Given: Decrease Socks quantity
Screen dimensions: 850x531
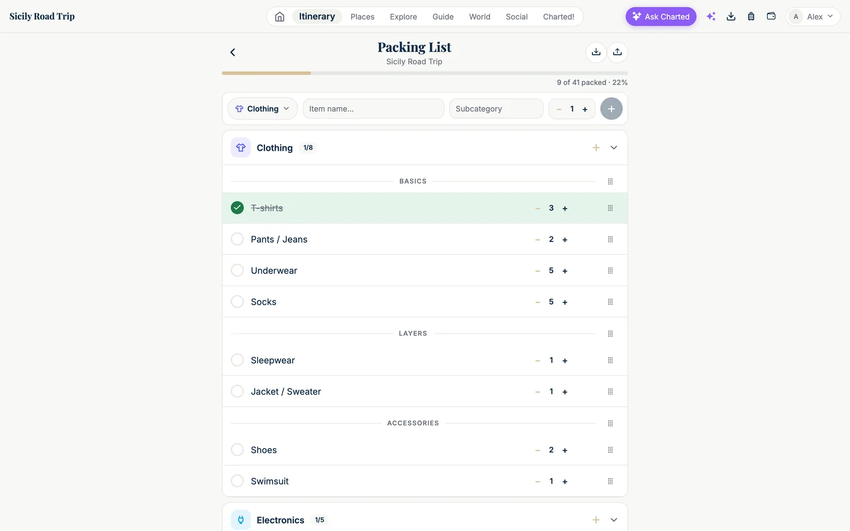Looking at the screenshot, I should tap(538, 302).
